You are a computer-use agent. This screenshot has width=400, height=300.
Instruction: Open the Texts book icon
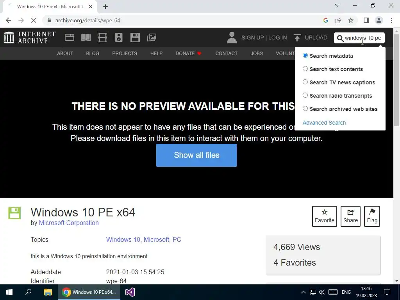(86, 37)
